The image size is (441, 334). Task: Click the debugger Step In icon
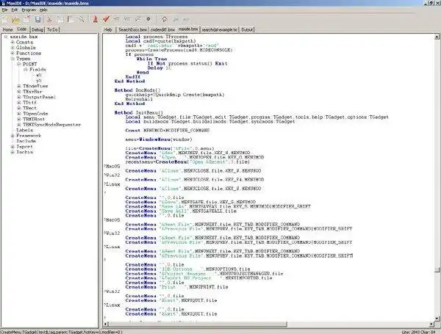(127, 19)
